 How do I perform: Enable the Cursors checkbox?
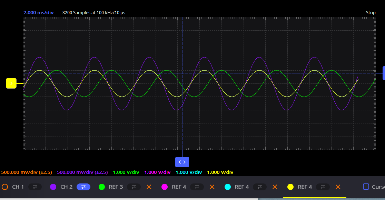pyautogui.click(x=366, y=187)
